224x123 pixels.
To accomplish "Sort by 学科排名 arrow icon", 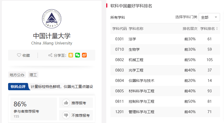I will tap(217, 29).
